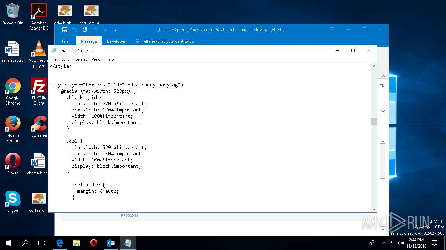446x250 pixels.
Task: Open CCleaner desktop shortcut
Action: 39,127
